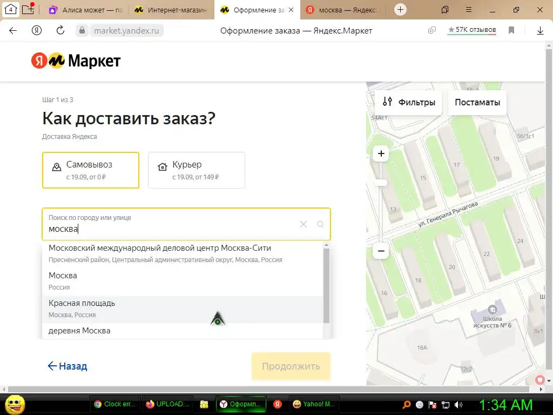Choose Самовывоз delivery option
553x415 pixels.
pyautogui.click(x=91, y=170)
